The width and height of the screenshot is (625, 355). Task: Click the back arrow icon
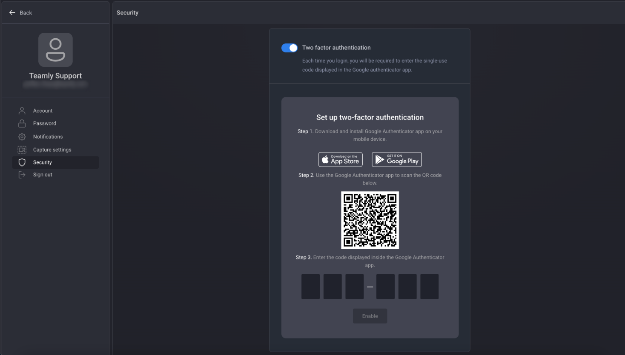[x=12, y=13]
